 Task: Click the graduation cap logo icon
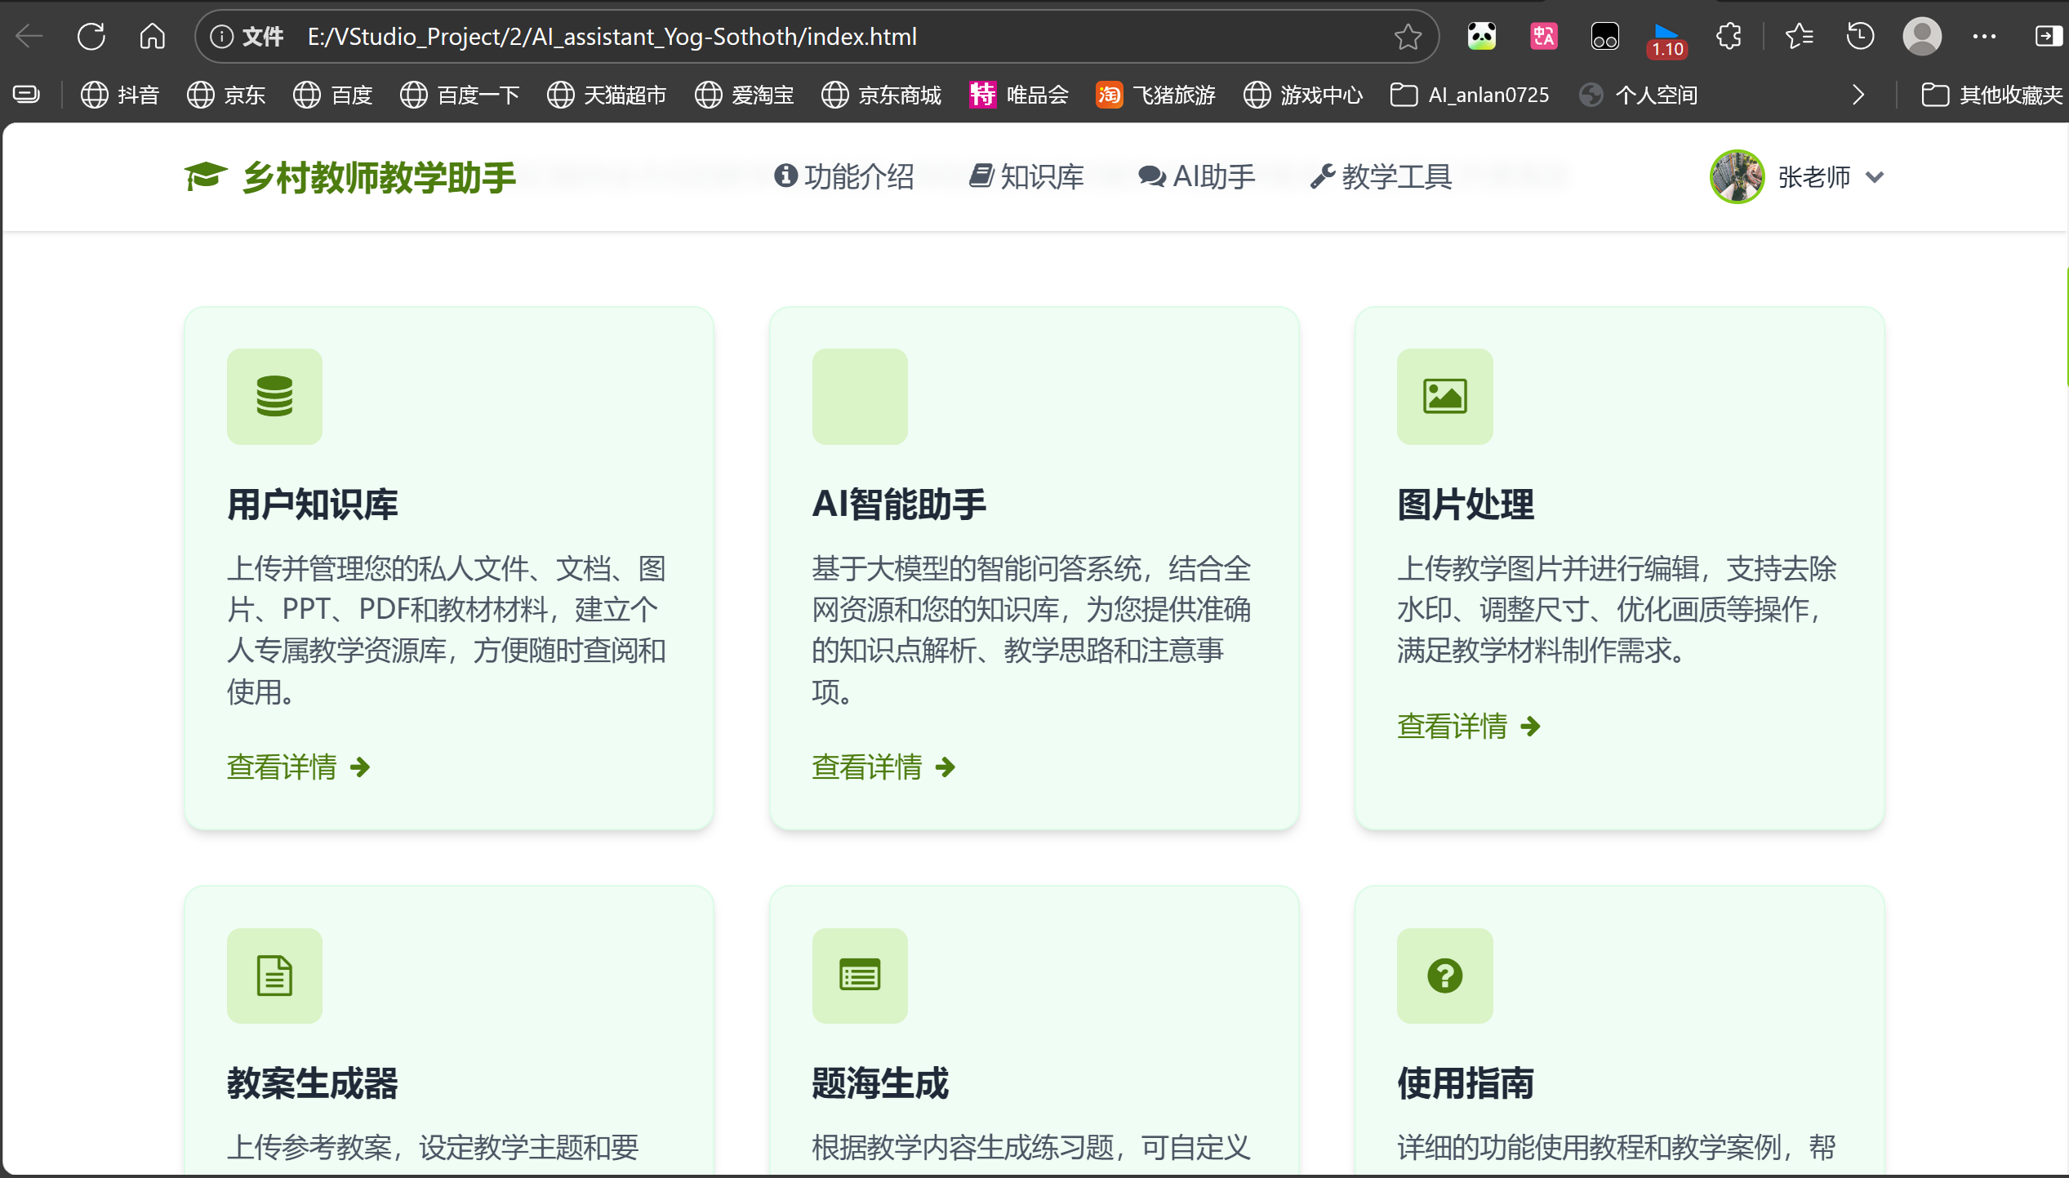pyautogui.click(x=204, y=176)
